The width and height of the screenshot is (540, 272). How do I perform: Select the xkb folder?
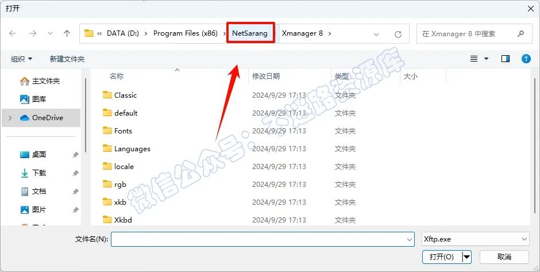click(x=120, y=202)
